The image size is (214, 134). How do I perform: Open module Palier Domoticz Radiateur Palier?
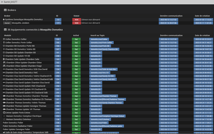pos(18,126)
